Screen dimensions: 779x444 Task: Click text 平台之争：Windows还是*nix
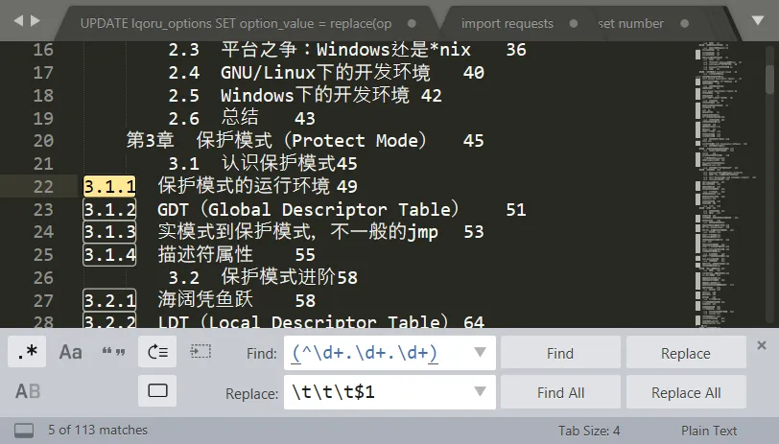(x=345, y=50)
